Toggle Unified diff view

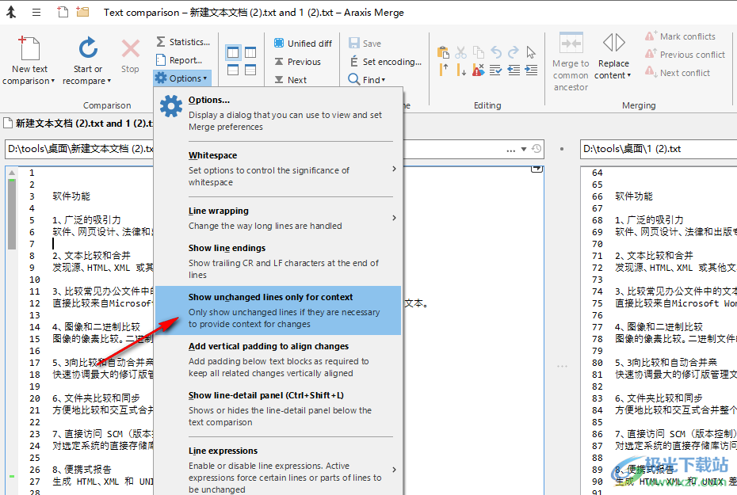(303, 44)
